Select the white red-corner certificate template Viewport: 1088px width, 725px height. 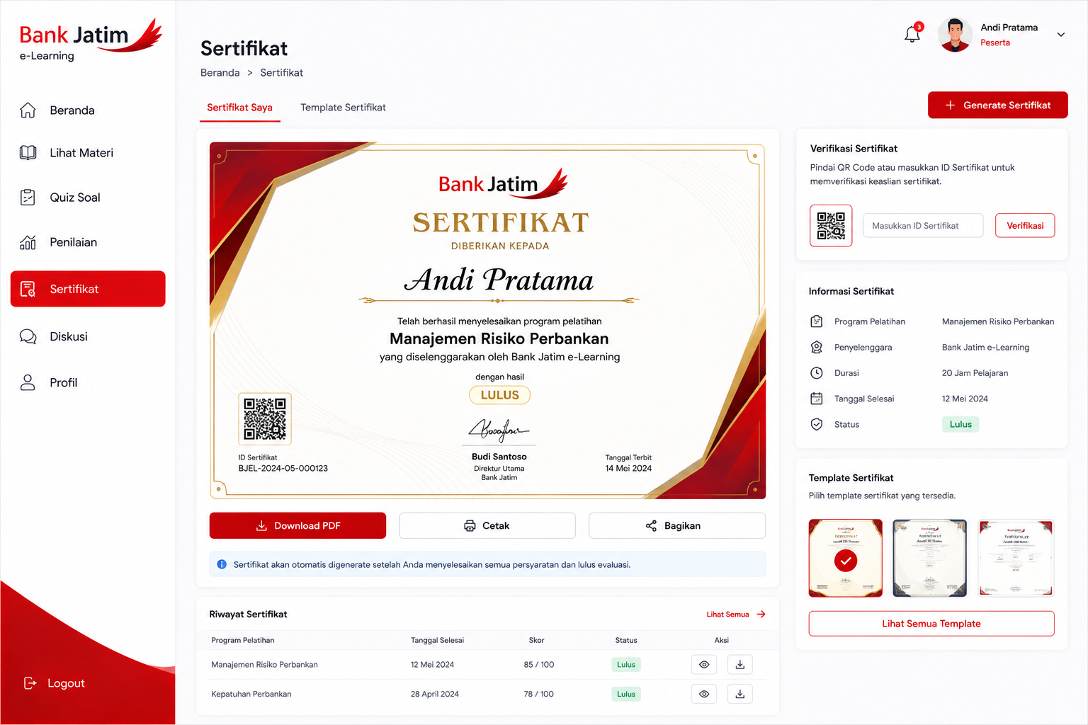point(1016,559)
